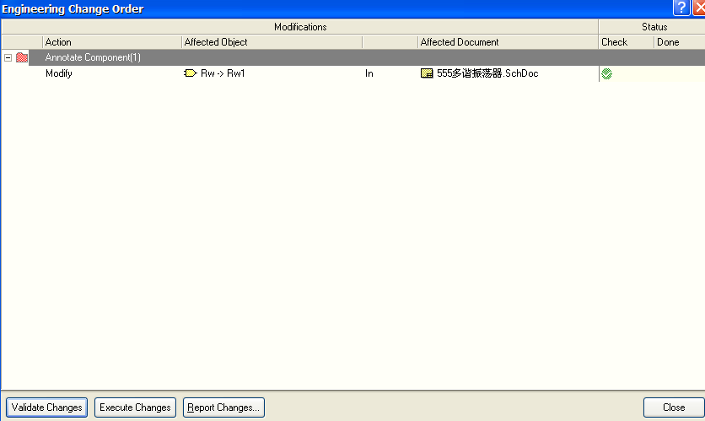Select the Annotate Component(1) group row
The width and height of the screenshot is (705, 421).
93,57
